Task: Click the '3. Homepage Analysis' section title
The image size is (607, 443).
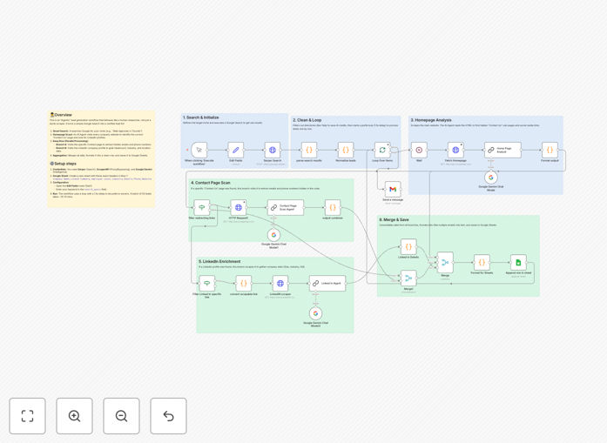Action: pyautogui.click(x=431, y=120)
